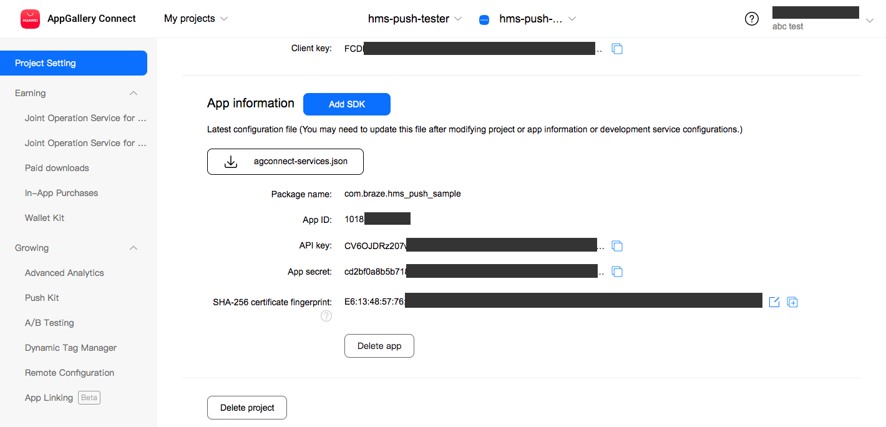Open the abc test account menu
Viewport: 886px width, 427px height.
(870, 21)
